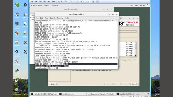Open the GNOME Places menu
This screenshot has height=97, width=173.
point(47,5)
